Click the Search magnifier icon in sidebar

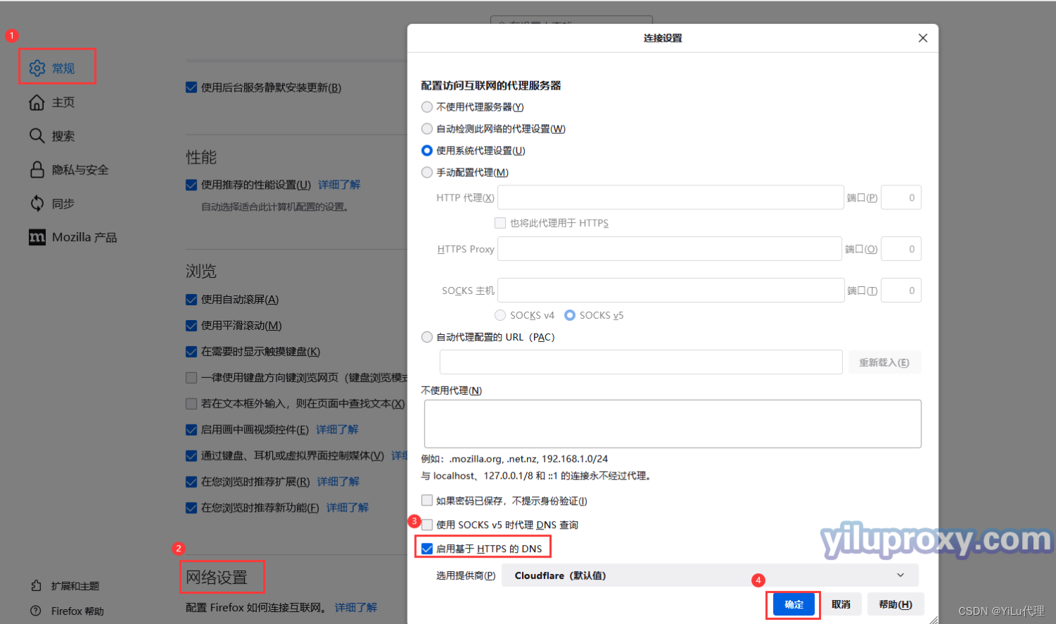tap(37, 135)
